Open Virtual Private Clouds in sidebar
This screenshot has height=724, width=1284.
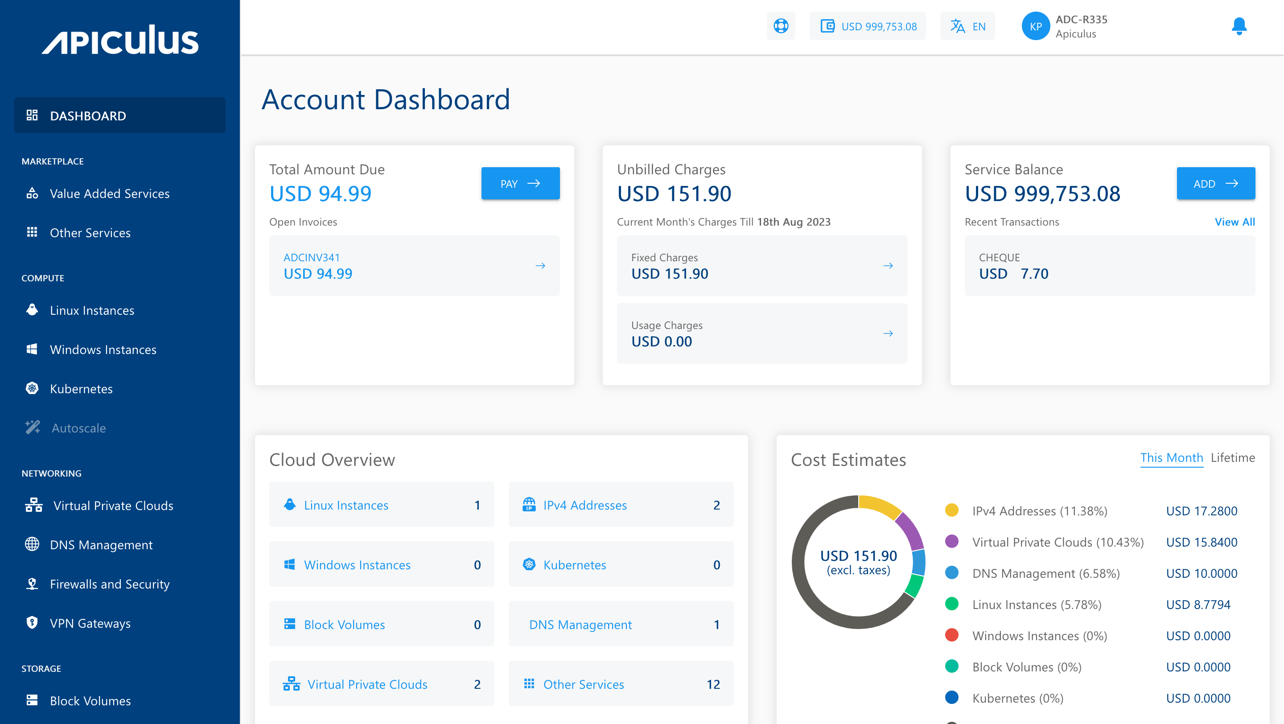(x=113, y=506)
